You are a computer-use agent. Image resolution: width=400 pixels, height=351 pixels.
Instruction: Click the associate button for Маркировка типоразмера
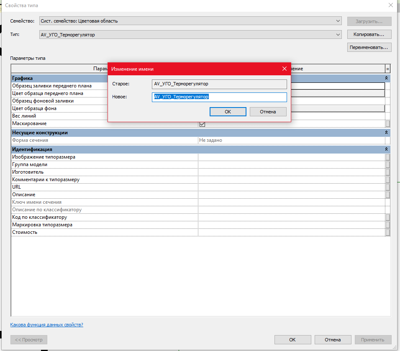(x=388, y=225)
